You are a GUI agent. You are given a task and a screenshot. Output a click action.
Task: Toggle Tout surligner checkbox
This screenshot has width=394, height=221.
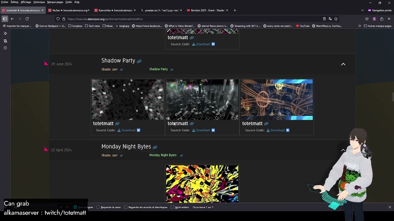75,207
